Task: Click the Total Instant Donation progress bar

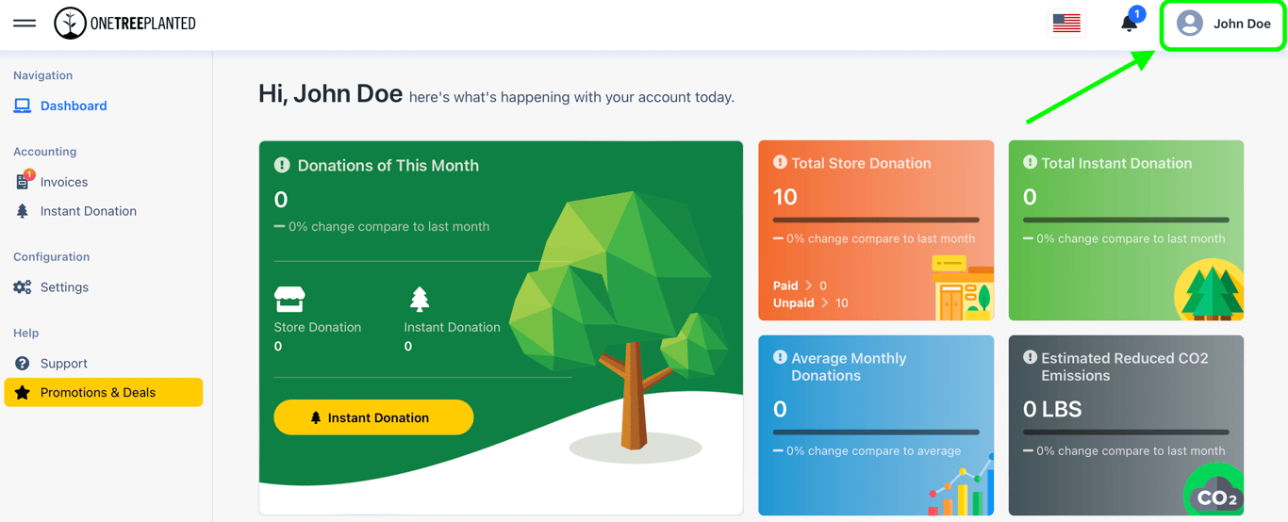Action: tap(1126, 220)
